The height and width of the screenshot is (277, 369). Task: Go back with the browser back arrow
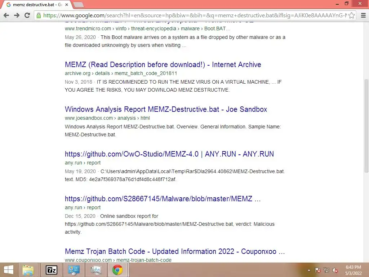click(6, 15)
